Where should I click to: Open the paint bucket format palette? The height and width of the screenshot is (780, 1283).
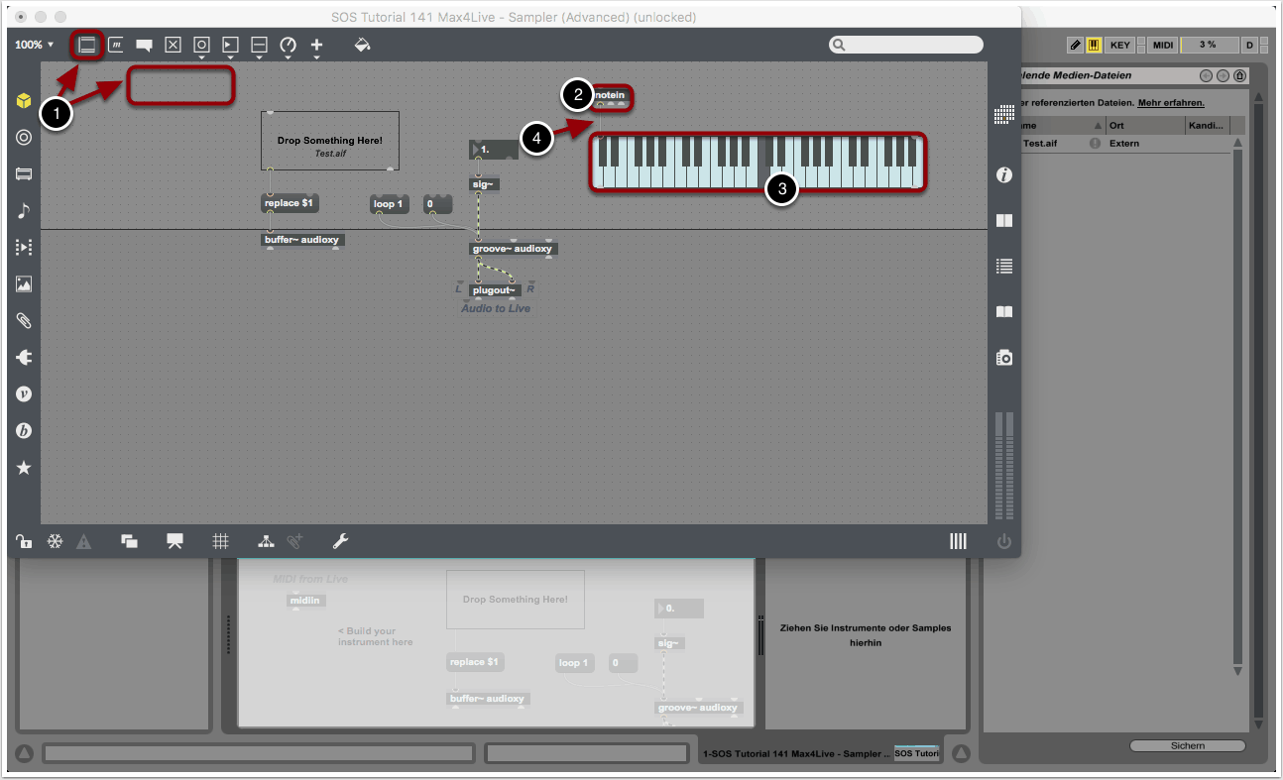tap(362, 46)
